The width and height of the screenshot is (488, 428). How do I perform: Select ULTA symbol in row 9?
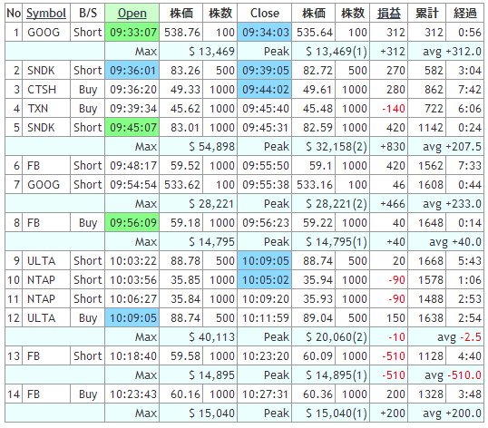pos(42,260)
